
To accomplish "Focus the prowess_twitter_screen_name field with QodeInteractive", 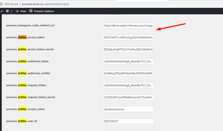I will [x=128, y=109].
